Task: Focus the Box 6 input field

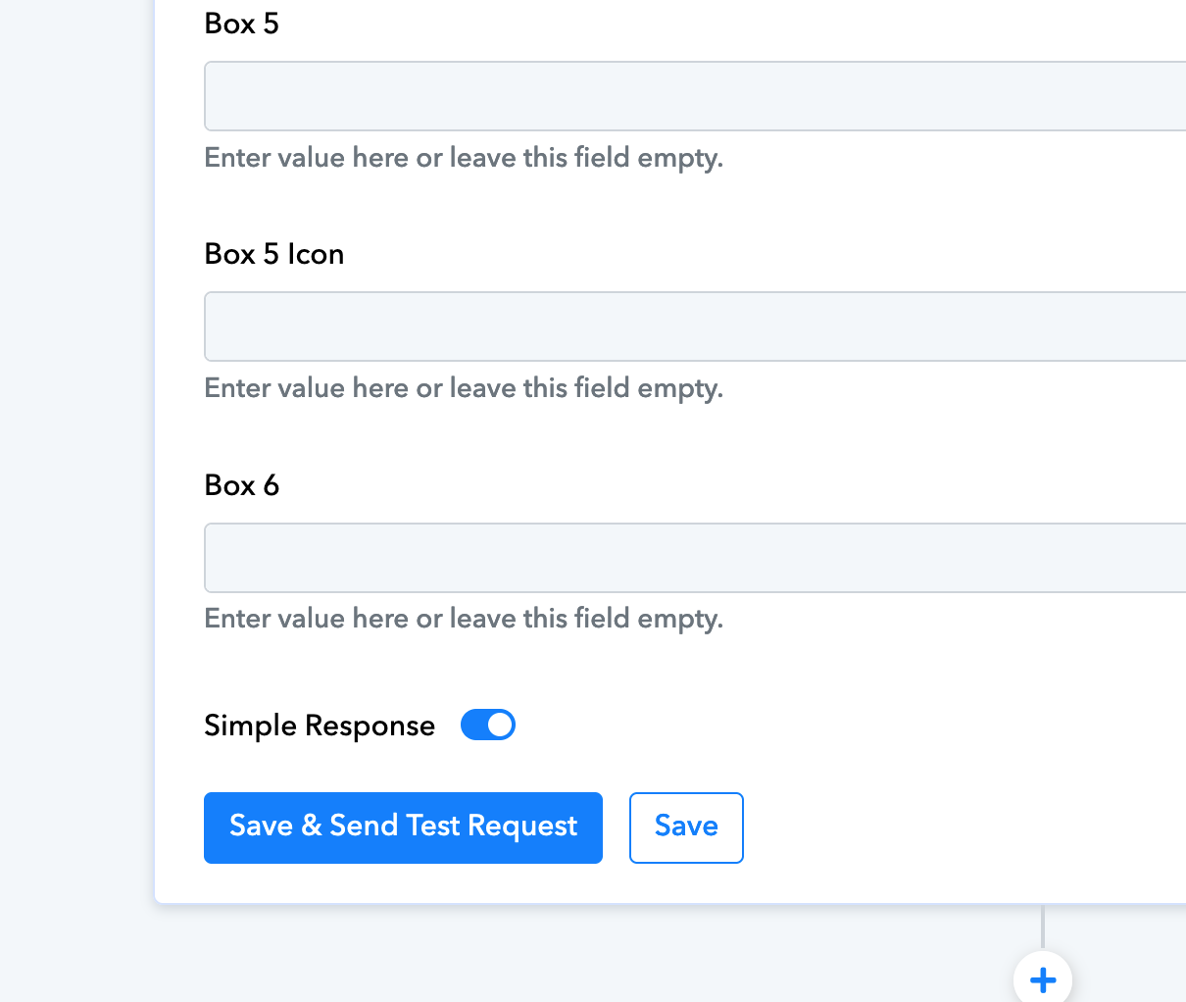Action: [x=695, y=558]
